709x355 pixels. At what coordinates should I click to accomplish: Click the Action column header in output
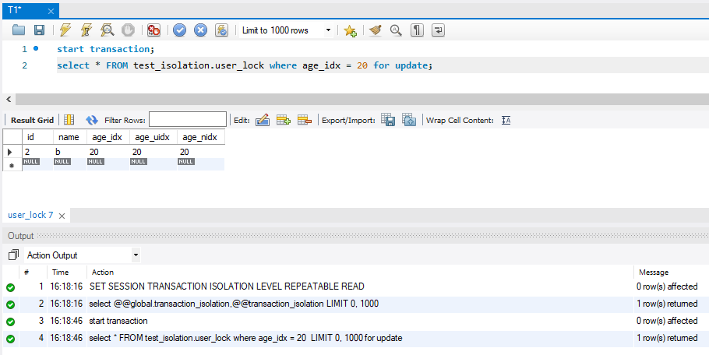[103, 272]
